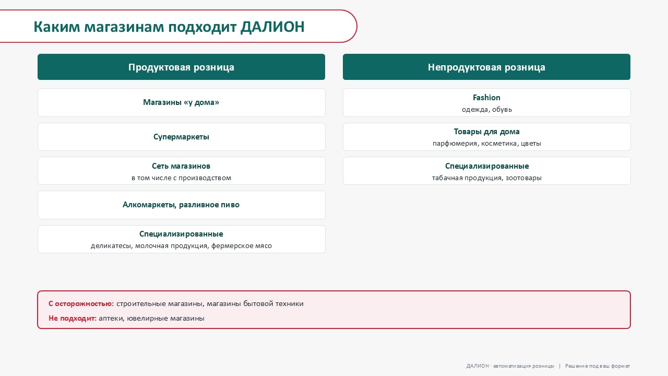Click the 'Магазины «у дома»' card
This screenshot has height=376, width=668.
pyautogui.click(x=181, y=102)
